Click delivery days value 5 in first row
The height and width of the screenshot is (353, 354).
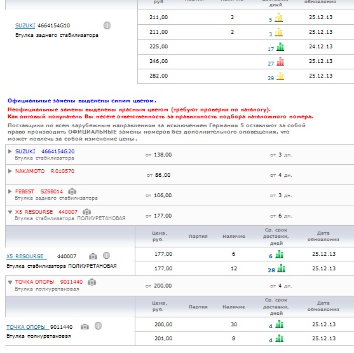pos(271,20)
